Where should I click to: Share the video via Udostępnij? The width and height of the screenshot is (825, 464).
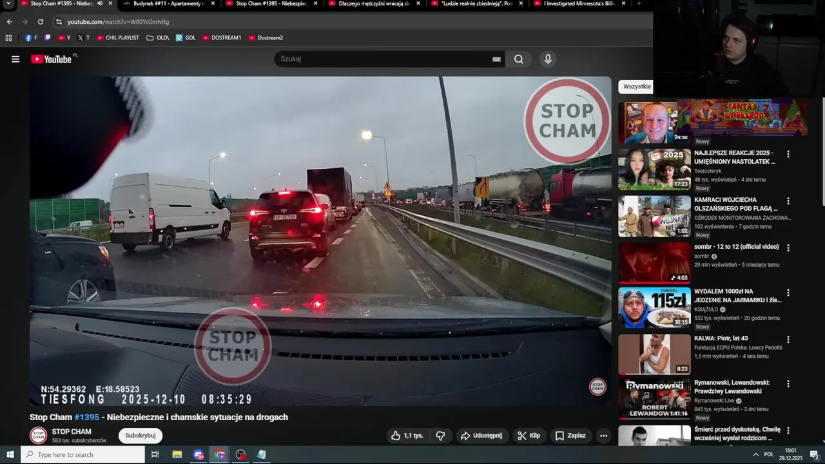coord(481,436)
